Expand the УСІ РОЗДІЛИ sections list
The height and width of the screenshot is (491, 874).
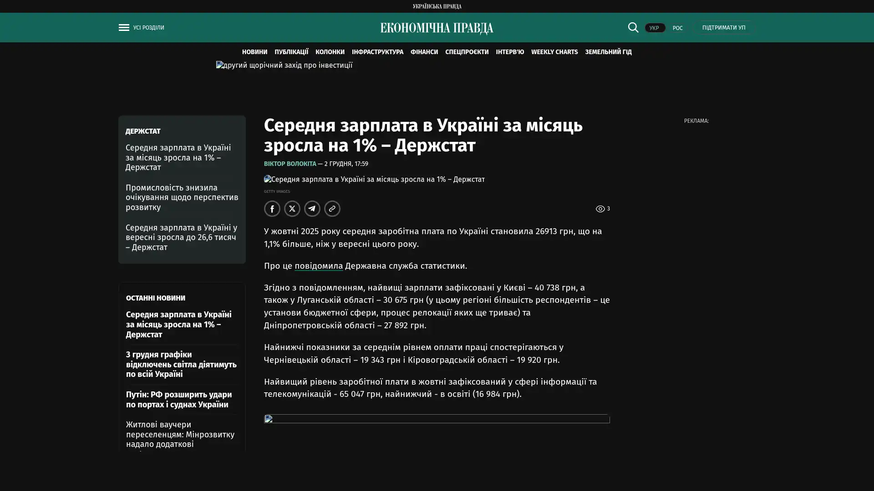[x=148, y=28]
